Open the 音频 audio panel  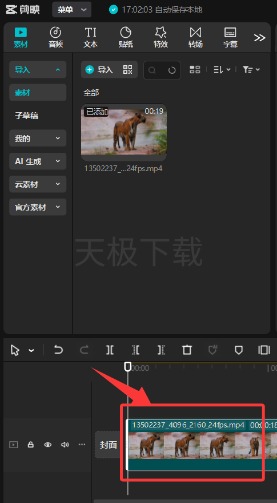56,37
